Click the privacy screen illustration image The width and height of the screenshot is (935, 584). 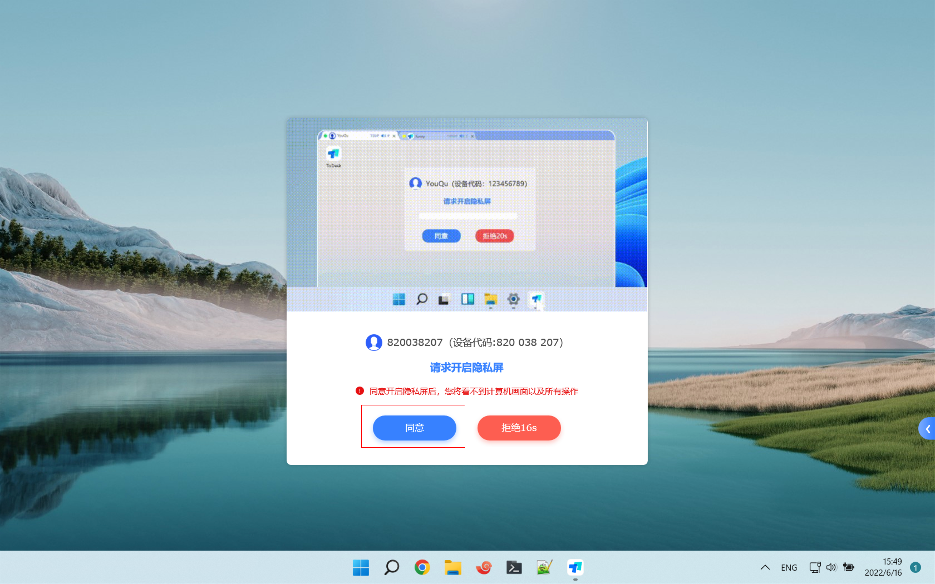pos(467,214)
